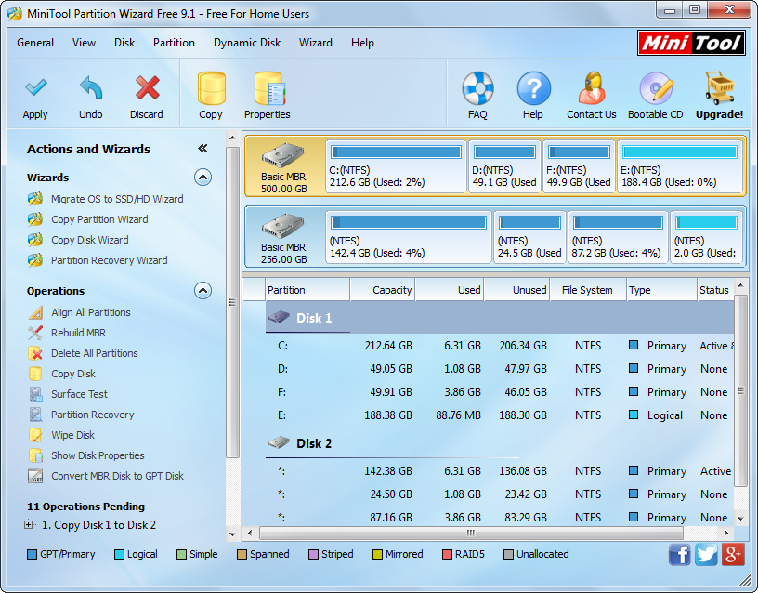This screenshot has height=593, width=758.
Task: Open the General menu
Action: (x=35, y=43)
